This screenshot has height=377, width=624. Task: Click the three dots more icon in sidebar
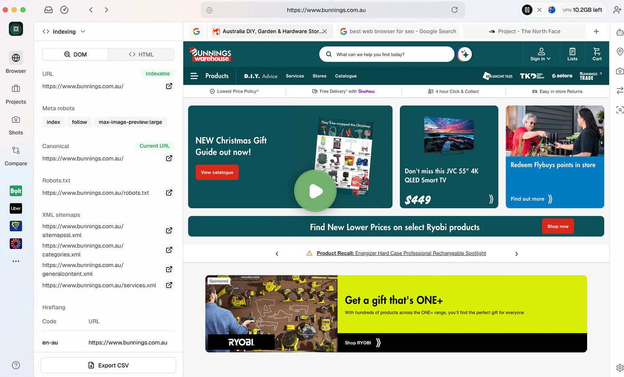pyautogui.click(x=16, y=261)
